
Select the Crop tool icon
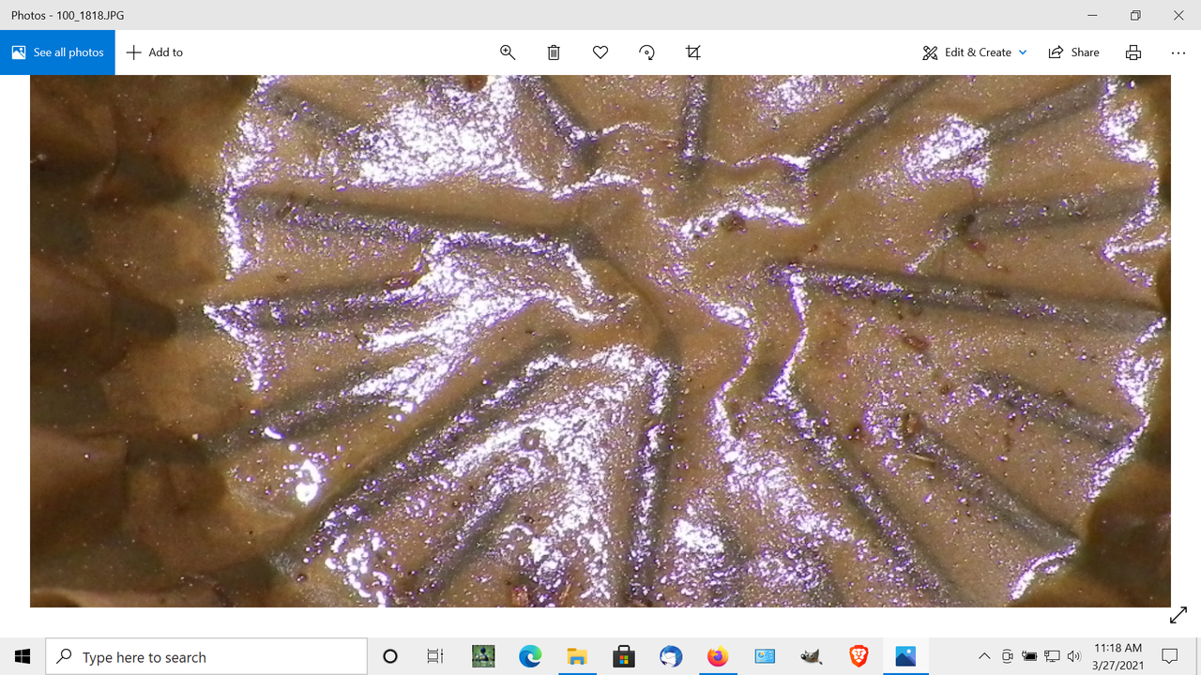click(693, 52)
